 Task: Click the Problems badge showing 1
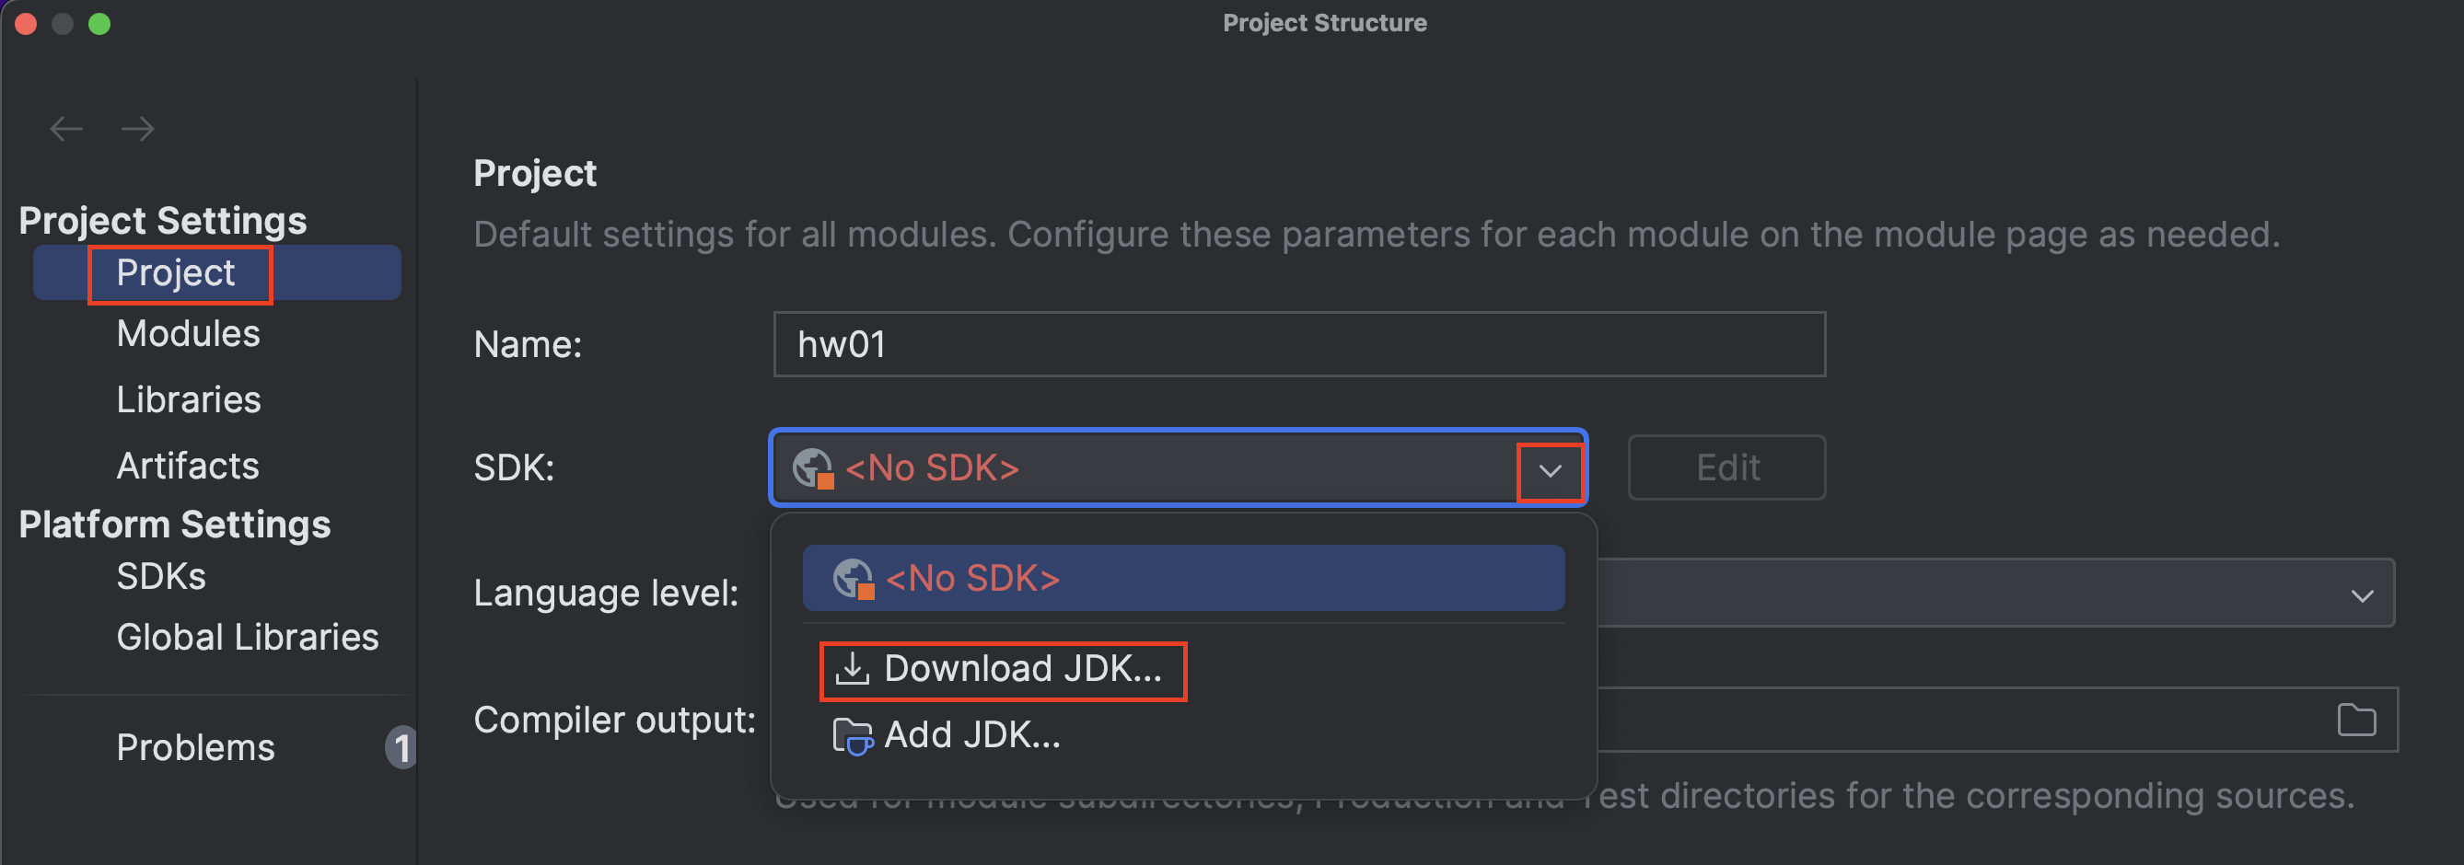click(402, 747)
